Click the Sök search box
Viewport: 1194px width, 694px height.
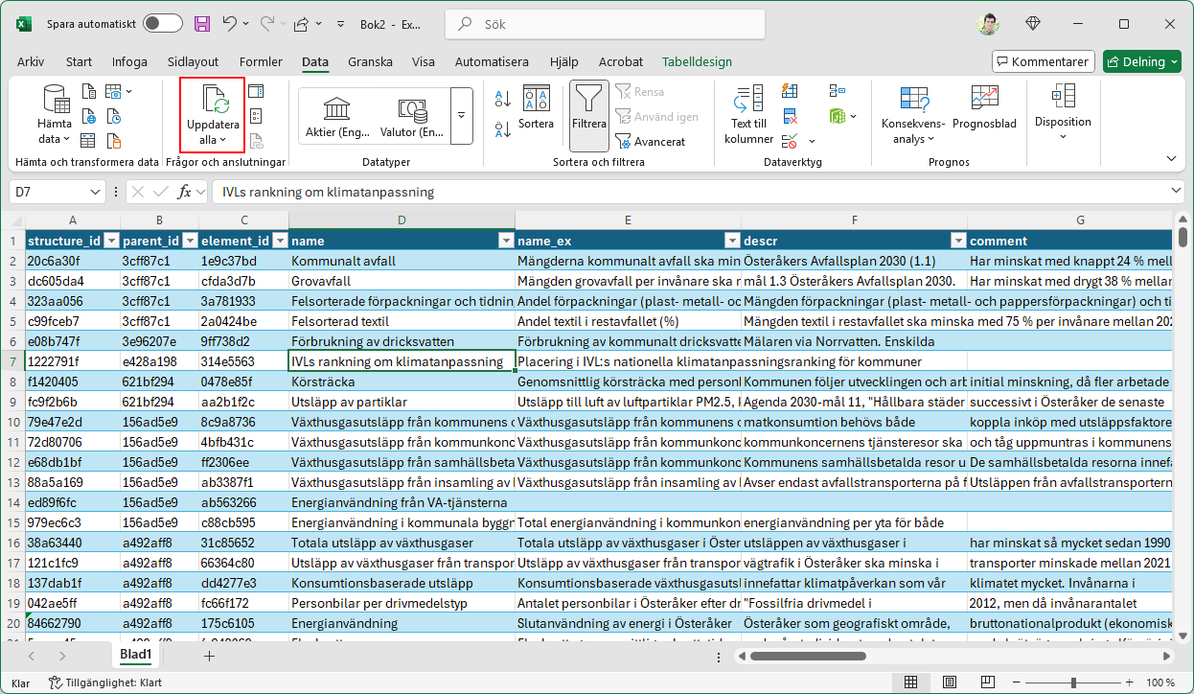pos(607,24)
